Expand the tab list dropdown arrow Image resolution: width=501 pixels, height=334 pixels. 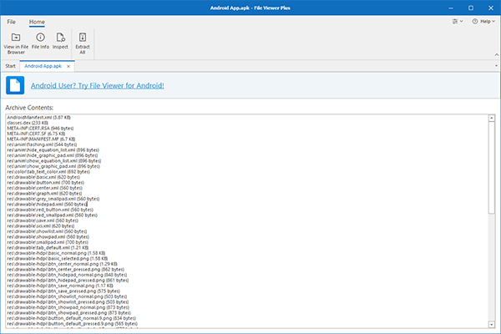click(496, 66)
